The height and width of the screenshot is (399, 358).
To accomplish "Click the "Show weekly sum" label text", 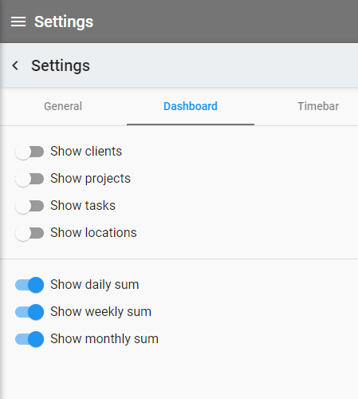I will 100,312.
